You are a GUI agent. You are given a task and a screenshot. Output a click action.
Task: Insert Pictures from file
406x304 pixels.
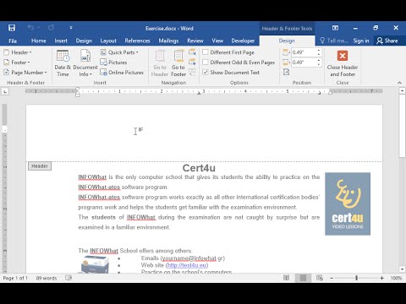(113, 62)
